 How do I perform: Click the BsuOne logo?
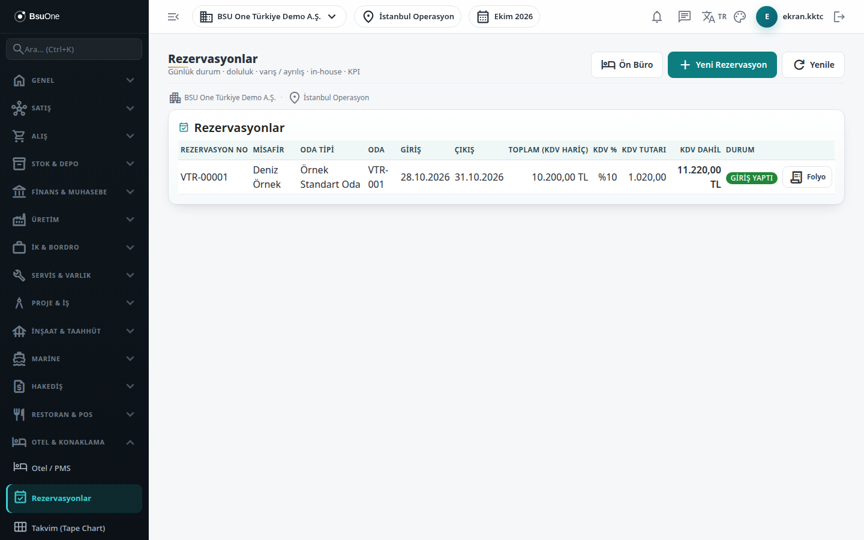(37, 16)
